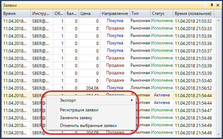Select the cell 11.04.2018 21:53:40
This screenshot has height=139, width=223.
tap(193, 80)
